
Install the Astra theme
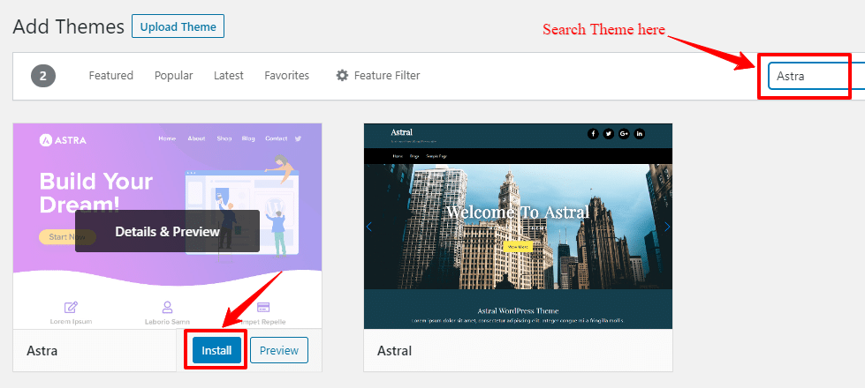click(x=216, y=350)
